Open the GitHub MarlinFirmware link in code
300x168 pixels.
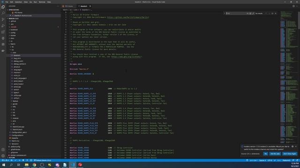128,17
